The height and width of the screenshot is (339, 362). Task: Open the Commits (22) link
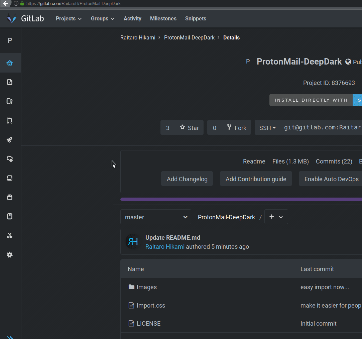tap(334, 161)
